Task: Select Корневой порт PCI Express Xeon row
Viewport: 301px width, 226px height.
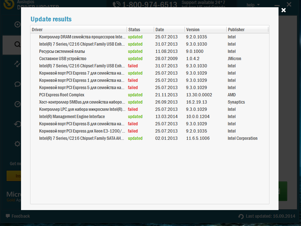Action: (x=150, y=131)
